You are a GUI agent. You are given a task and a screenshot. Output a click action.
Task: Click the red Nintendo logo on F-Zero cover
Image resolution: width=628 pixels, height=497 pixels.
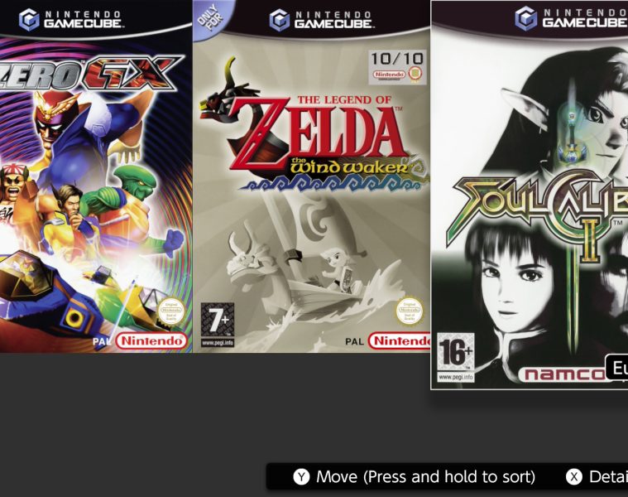pyautogui.click(x=151, y=341)
